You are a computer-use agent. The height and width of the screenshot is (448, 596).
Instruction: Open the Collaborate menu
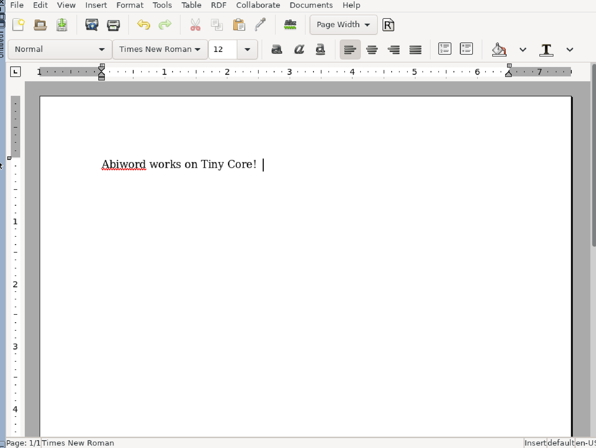(258, 5)
